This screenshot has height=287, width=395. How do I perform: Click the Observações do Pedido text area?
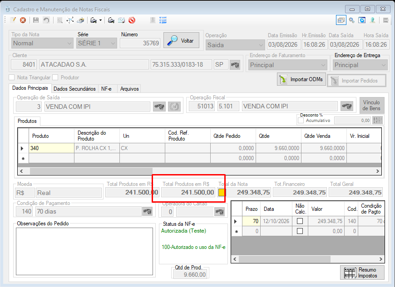coord(84,251)
